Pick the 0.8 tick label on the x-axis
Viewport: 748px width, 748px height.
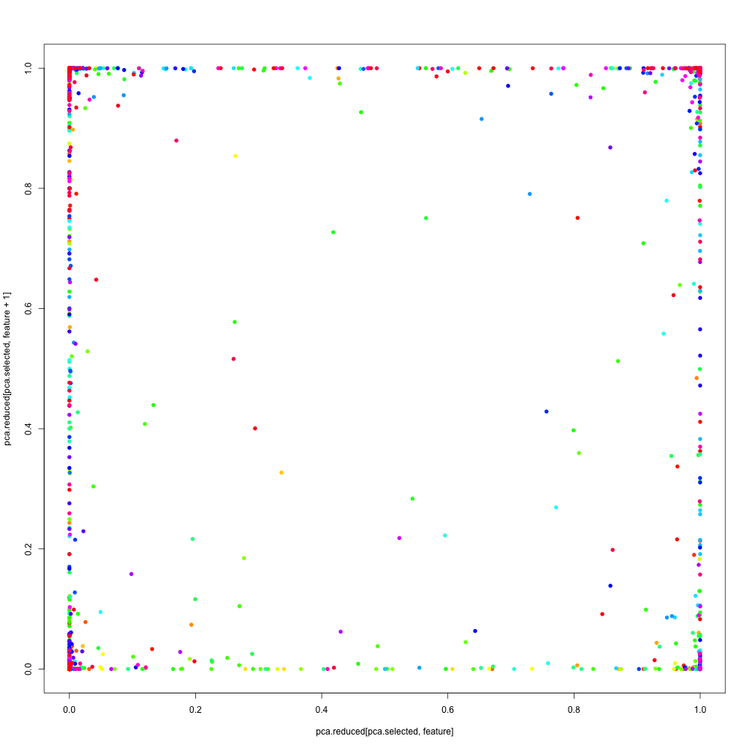click(574, 705)
